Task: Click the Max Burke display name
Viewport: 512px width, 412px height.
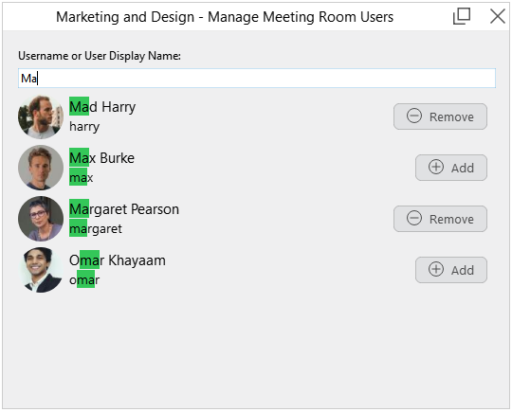Action: click(x=101, y=158)
